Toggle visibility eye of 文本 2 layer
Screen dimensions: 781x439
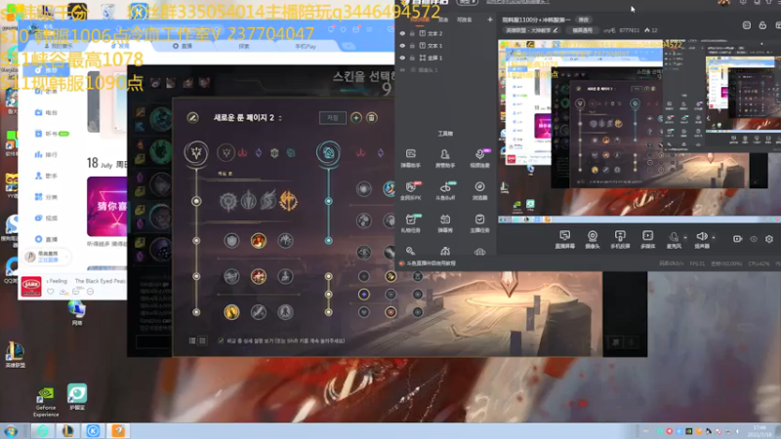click(402, 33)
